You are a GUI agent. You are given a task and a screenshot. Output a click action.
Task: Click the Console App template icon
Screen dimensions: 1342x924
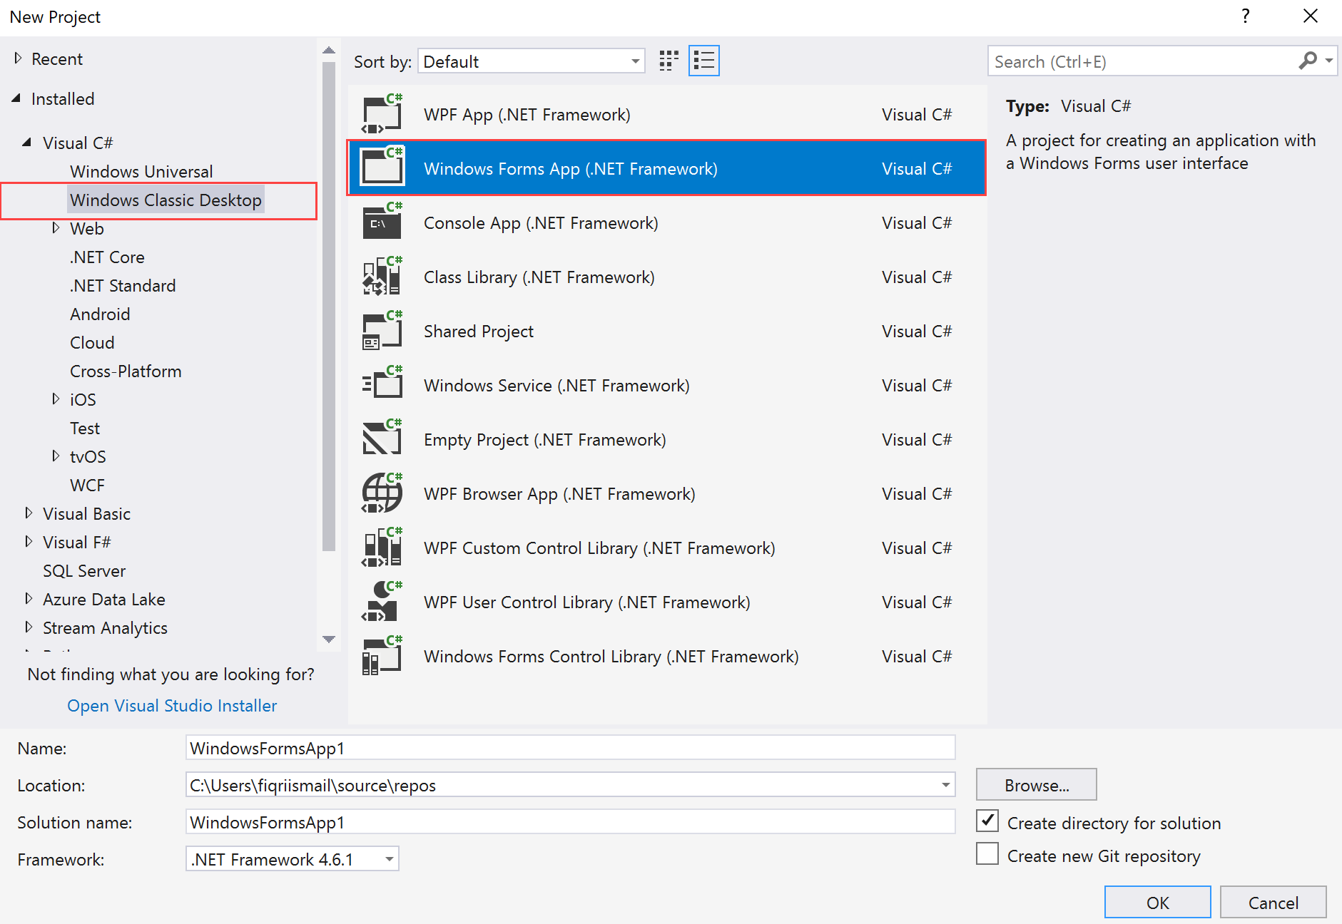pyautogui.click(x=382, y=222)
